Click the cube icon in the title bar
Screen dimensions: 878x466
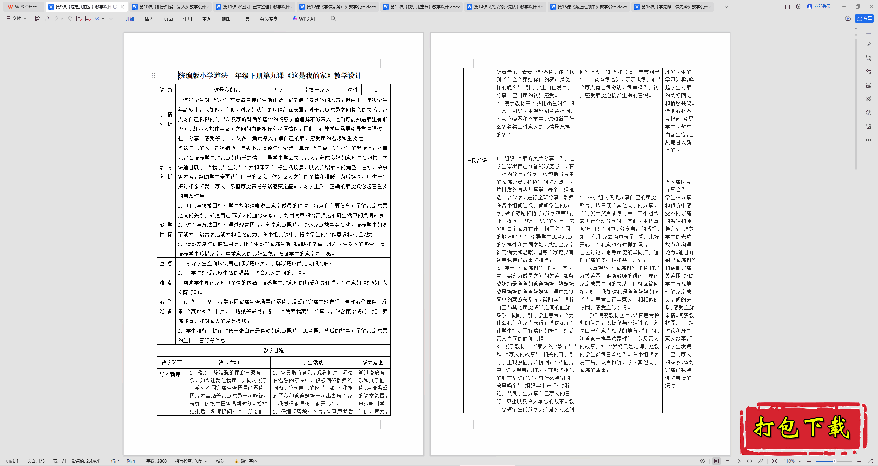pos(799,7)
